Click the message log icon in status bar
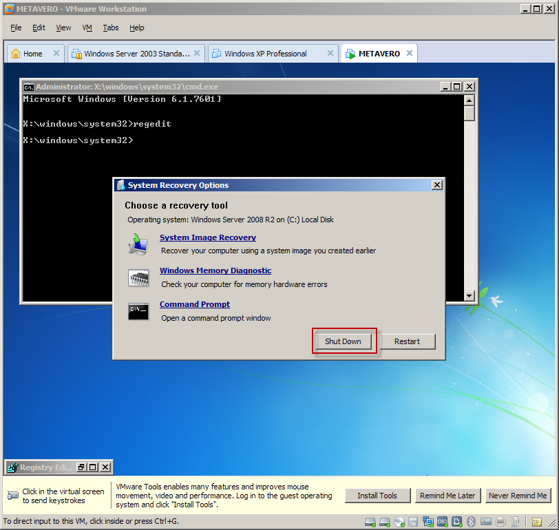The width and height of the screenshot is (559, 530). 537,522
